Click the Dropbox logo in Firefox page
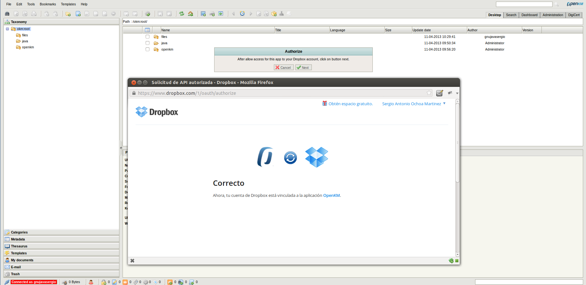 click(157, 112)
